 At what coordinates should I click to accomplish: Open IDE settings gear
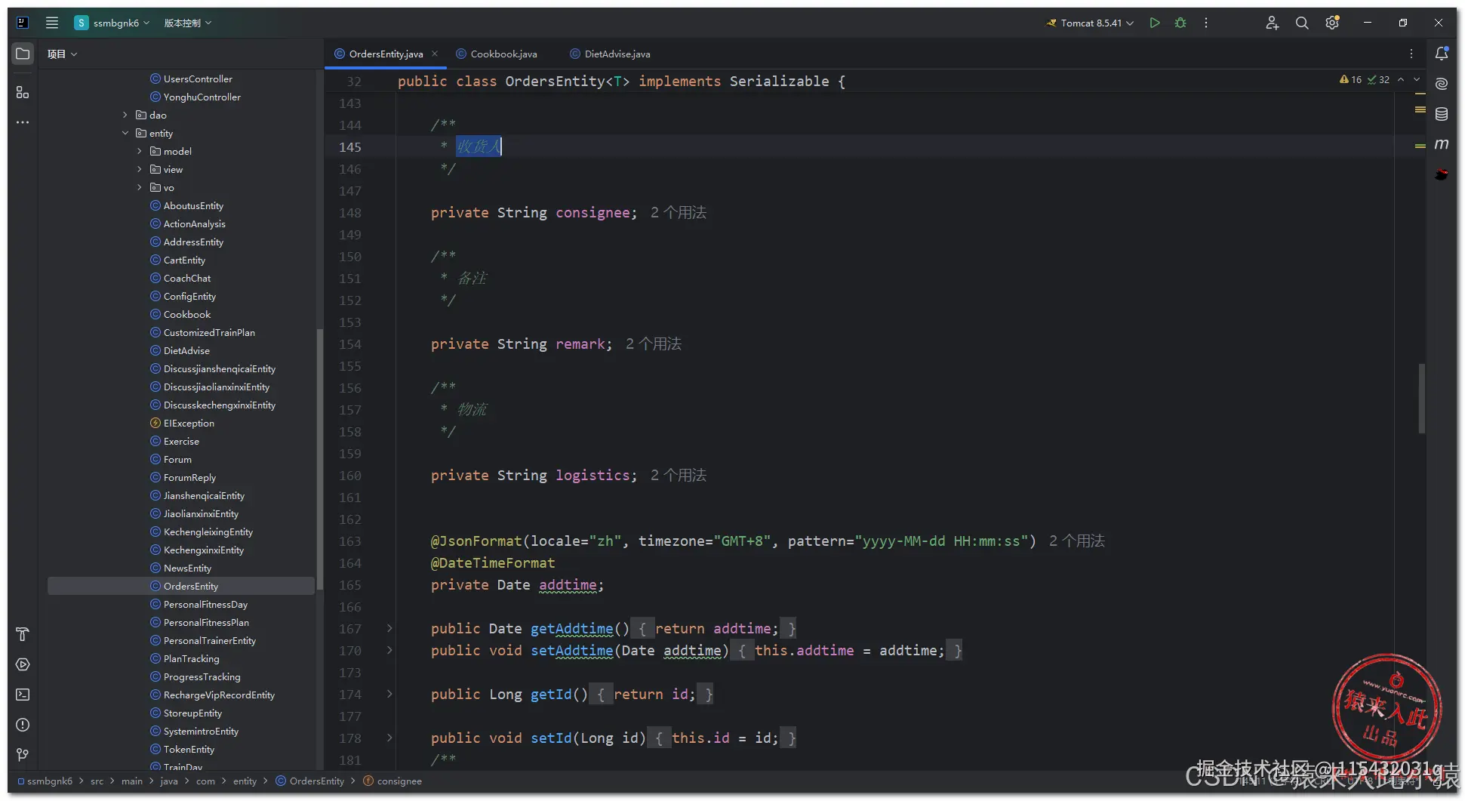click(x=1332, y=23)
